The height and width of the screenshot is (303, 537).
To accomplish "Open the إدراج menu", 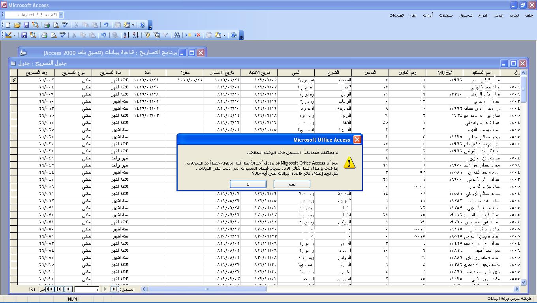I will coord(483,15).
